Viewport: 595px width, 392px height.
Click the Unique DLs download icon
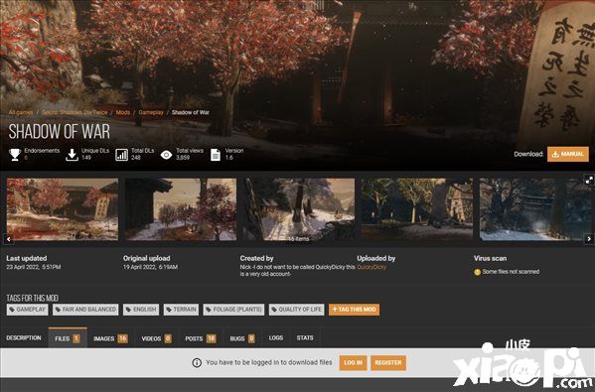point(72,154)
